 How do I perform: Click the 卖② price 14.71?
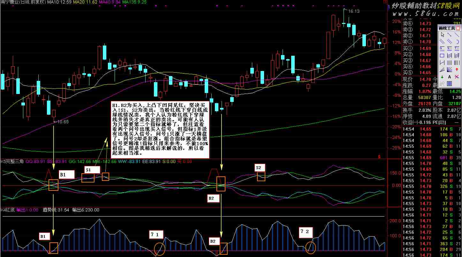[x=425, y=36]
